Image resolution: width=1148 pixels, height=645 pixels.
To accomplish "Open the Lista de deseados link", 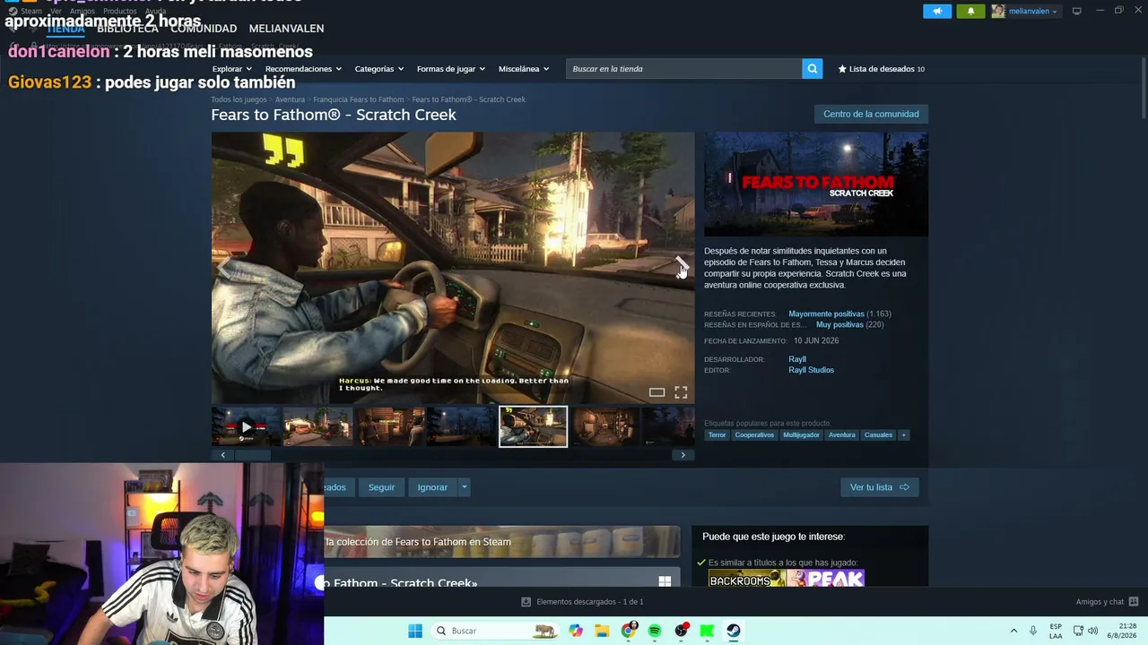I will tap(881, 69).
